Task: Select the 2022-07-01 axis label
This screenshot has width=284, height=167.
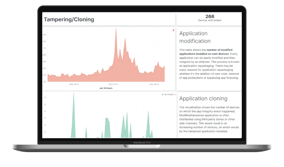Action: 113,84
